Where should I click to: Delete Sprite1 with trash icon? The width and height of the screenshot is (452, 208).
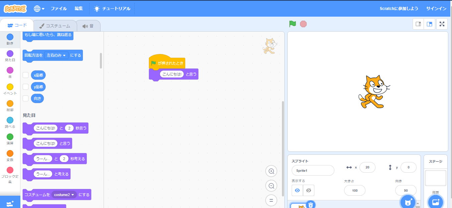pos(311,205)
